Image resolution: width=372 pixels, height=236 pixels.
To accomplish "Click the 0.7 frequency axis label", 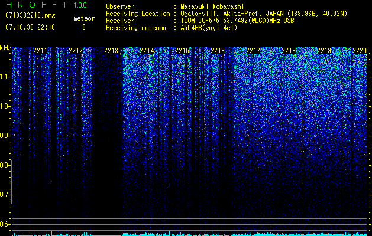I will pyautogui.click(x=5, y=195).
